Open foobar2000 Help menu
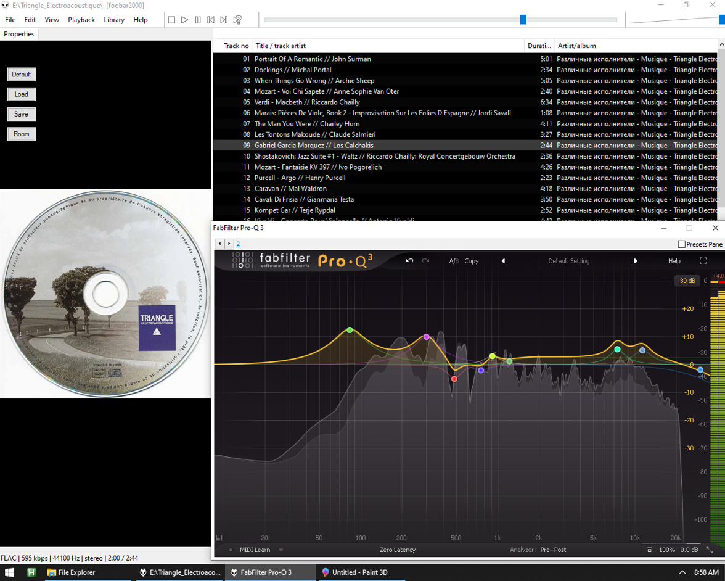Image resolution: width=725 pixels, height=581 pixels. coord(140,20)
